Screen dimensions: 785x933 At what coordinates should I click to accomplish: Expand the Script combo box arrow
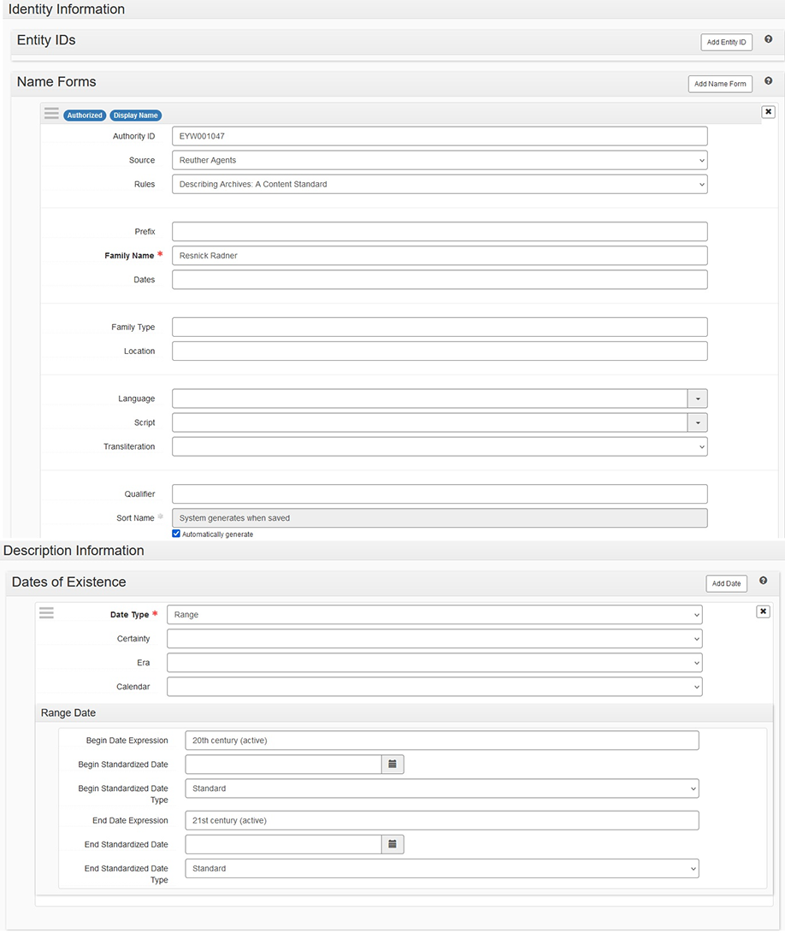(697, 422)
